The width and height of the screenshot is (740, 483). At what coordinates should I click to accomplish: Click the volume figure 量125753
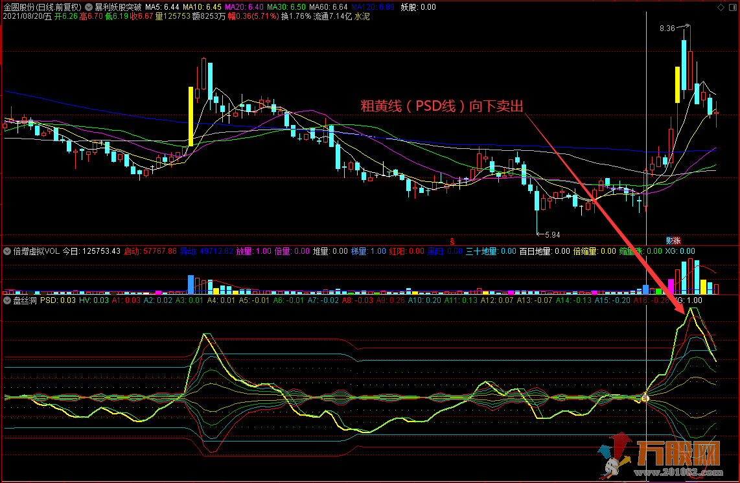173,16
